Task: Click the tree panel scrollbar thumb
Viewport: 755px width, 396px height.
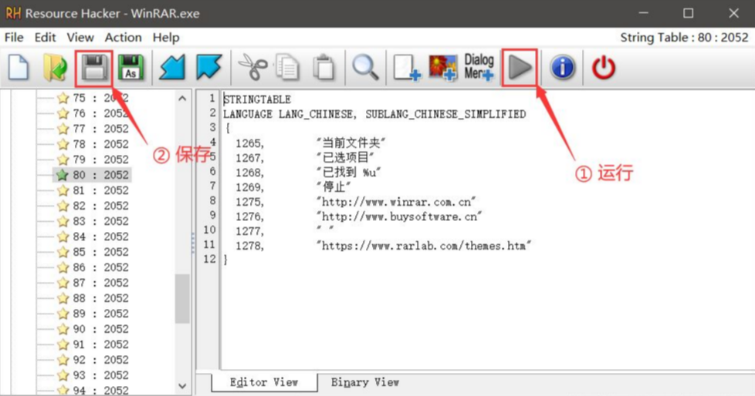Action: coord(182,298)
